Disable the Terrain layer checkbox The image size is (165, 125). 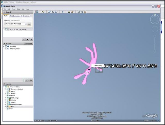7,109
